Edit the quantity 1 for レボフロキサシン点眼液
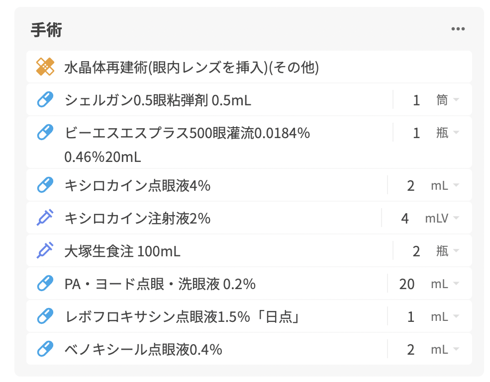This screenshot has height=382, width=490. (411, 316)
